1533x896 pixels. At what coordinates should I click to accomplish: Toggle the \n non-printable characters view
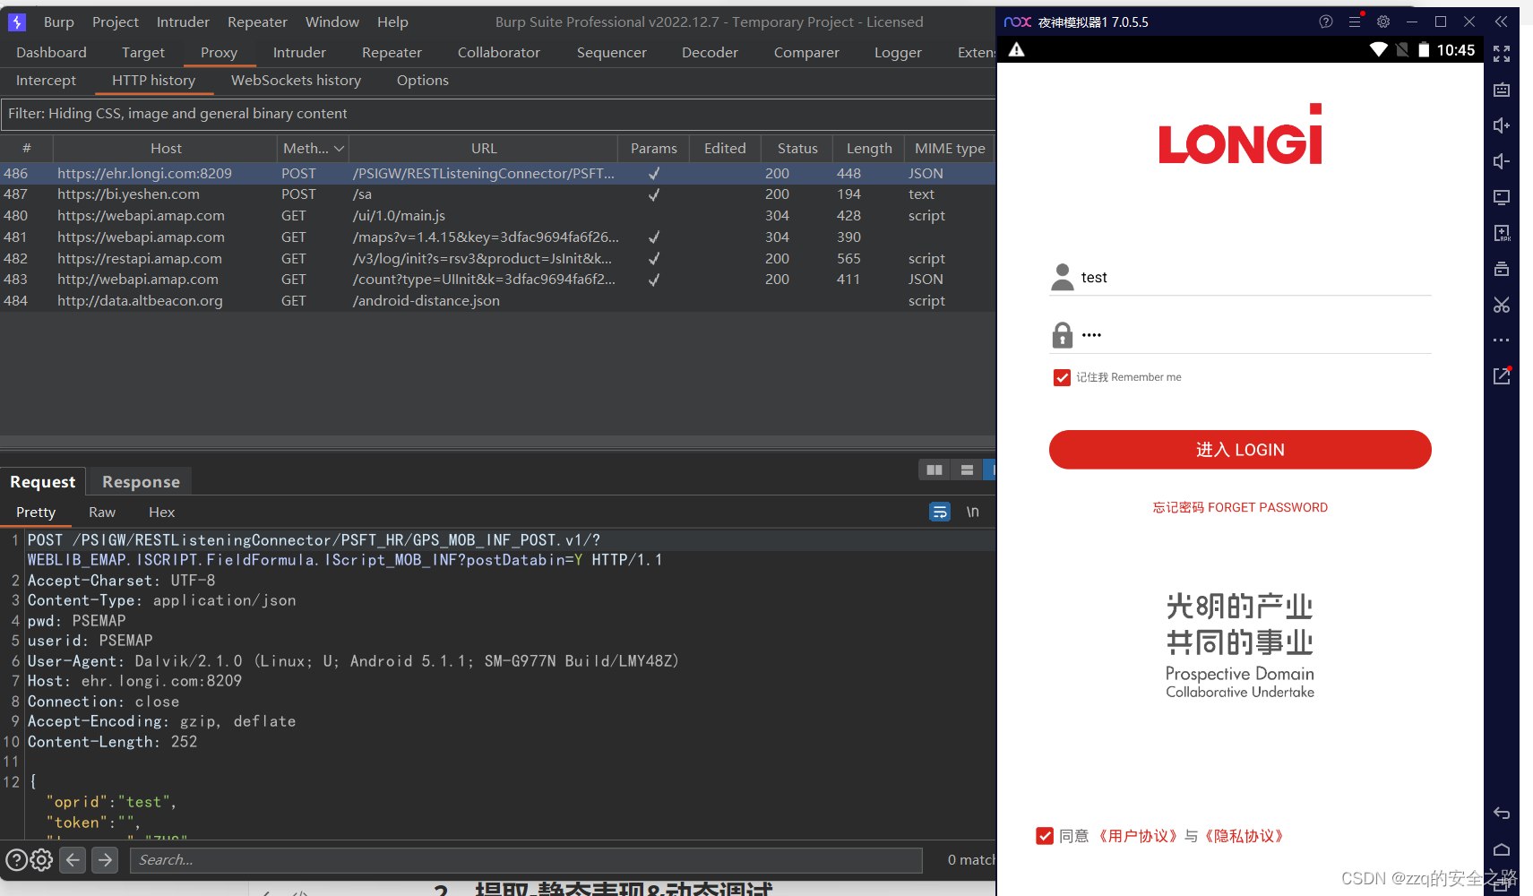click(x=974, y=512)
